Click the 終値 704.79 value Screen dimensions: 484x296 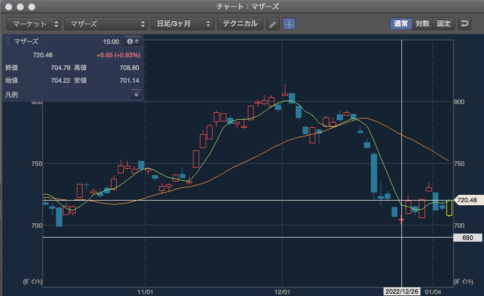pos(61,68)
